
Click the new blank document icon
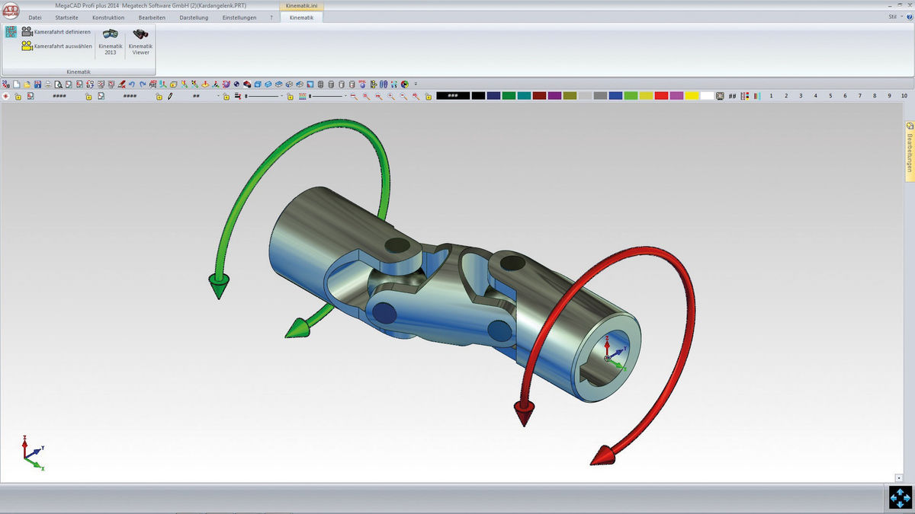coord(17,84)
